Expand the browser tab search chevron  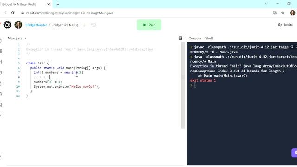pos(266,4)
